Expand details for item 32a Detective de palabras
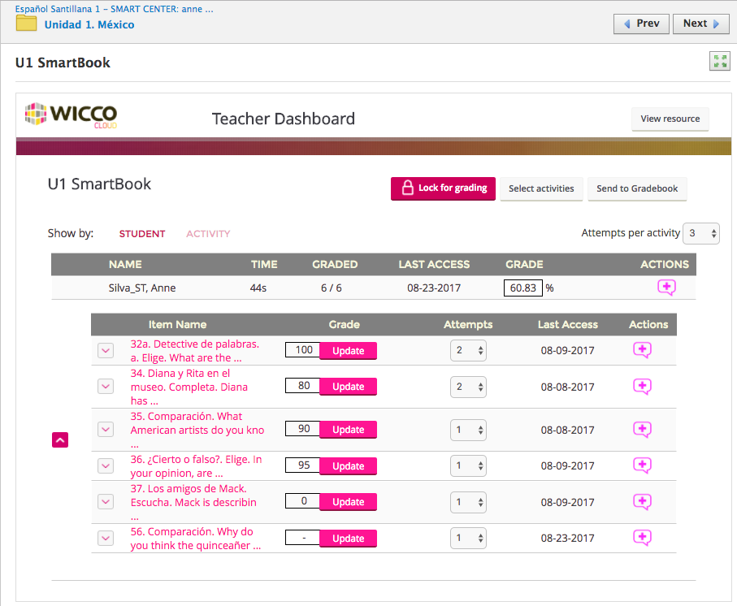 tap(106, 350)
